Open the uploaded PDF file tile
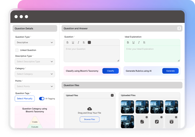The image size is (195, 137). click(x=142, y=121)
